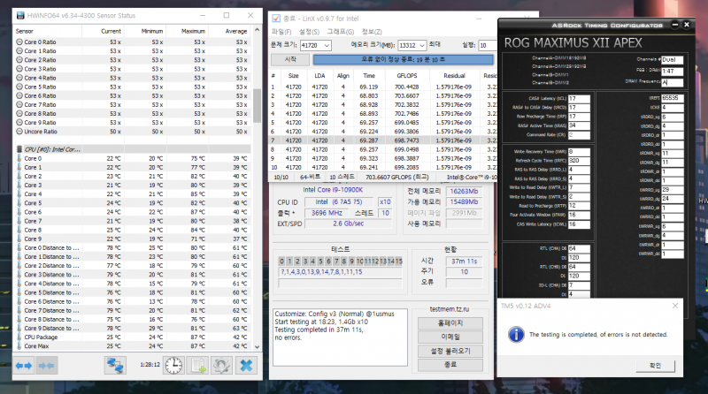Click CPU Package thermometer icon
This screenshot has width=708, height=394.
point(19,337)
